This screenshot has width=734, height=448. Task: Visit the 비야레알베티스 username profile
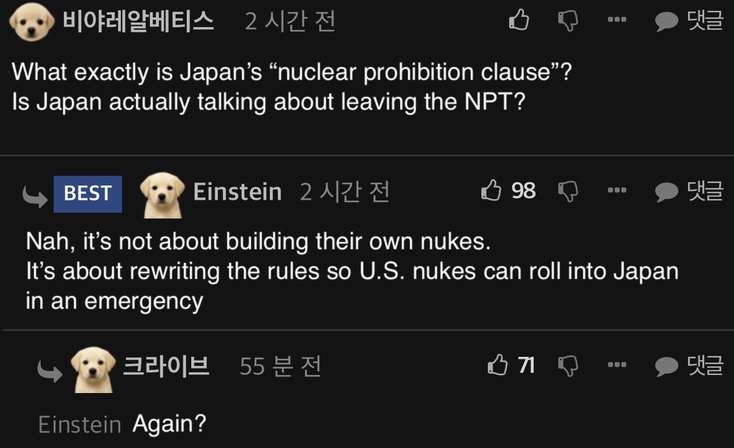138,21
